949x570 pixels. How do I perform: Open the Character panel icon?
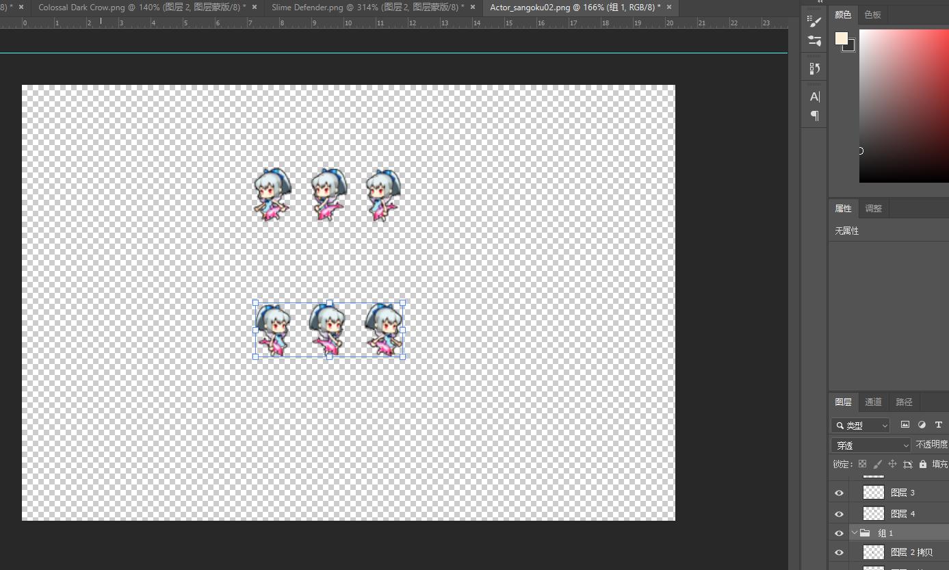(x=814, y=96)
